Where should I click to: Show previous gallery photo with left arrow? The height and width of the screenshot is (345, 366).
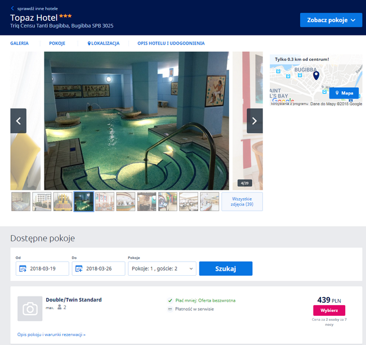coord(18,121)
